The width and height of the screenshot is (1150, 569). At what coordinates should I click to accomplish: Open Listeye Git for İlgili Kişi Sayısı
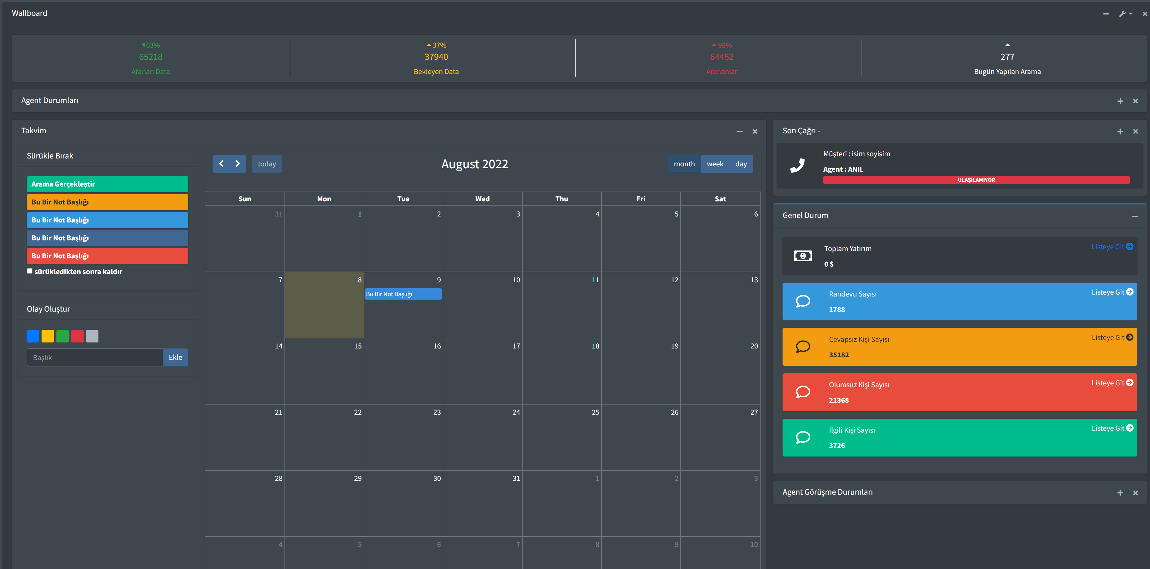tap(1112, 428)
